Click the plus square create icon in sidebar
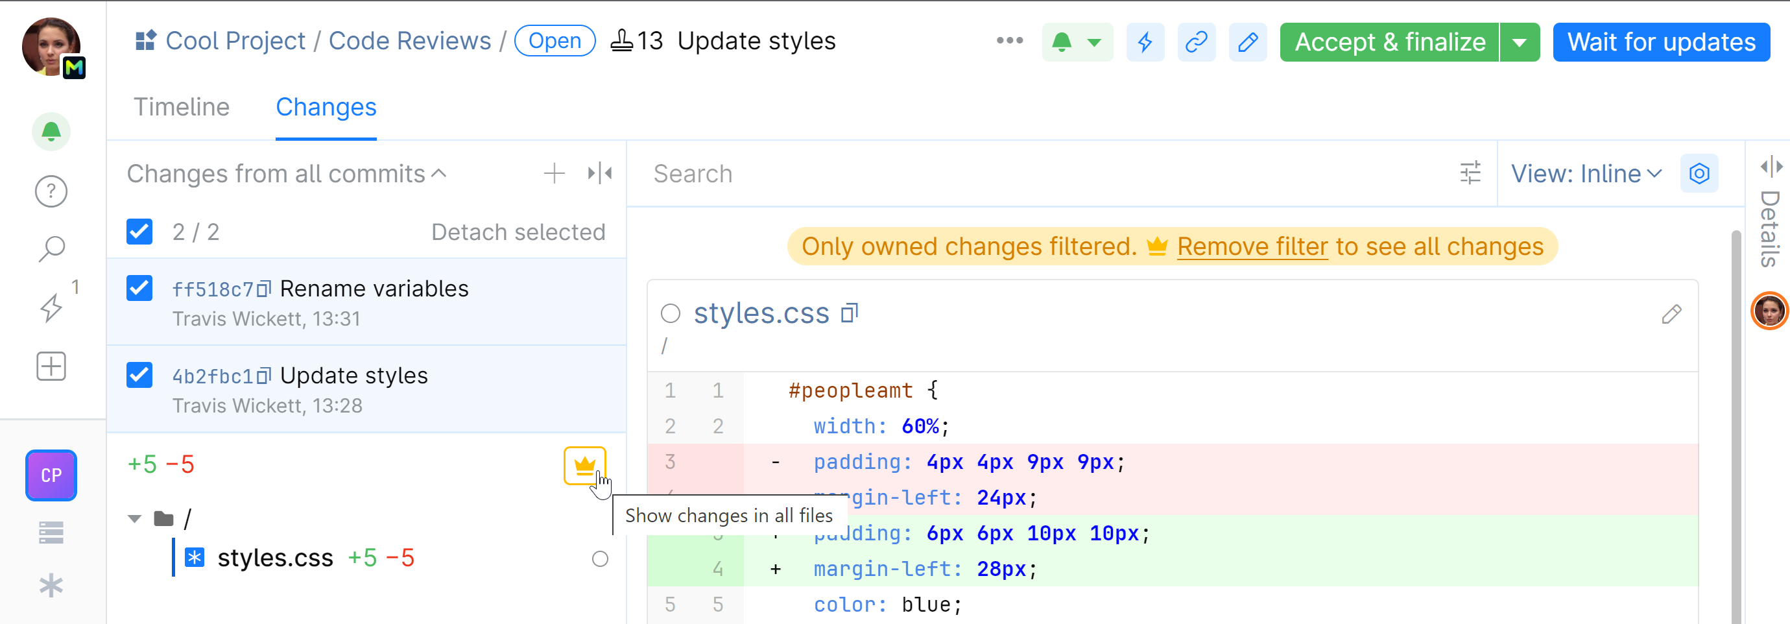 (51, 365)
